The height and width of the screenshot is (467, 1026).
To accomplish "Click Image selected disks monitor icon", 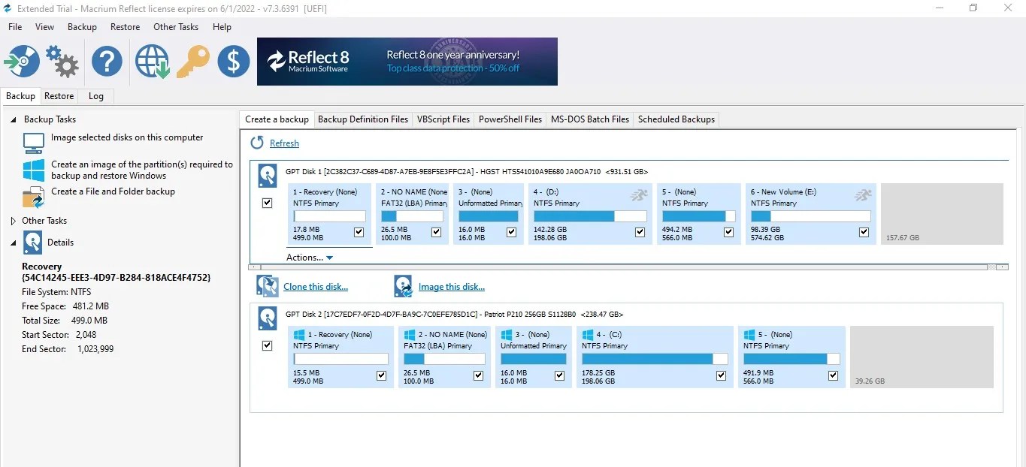I will tap(34, 142).
